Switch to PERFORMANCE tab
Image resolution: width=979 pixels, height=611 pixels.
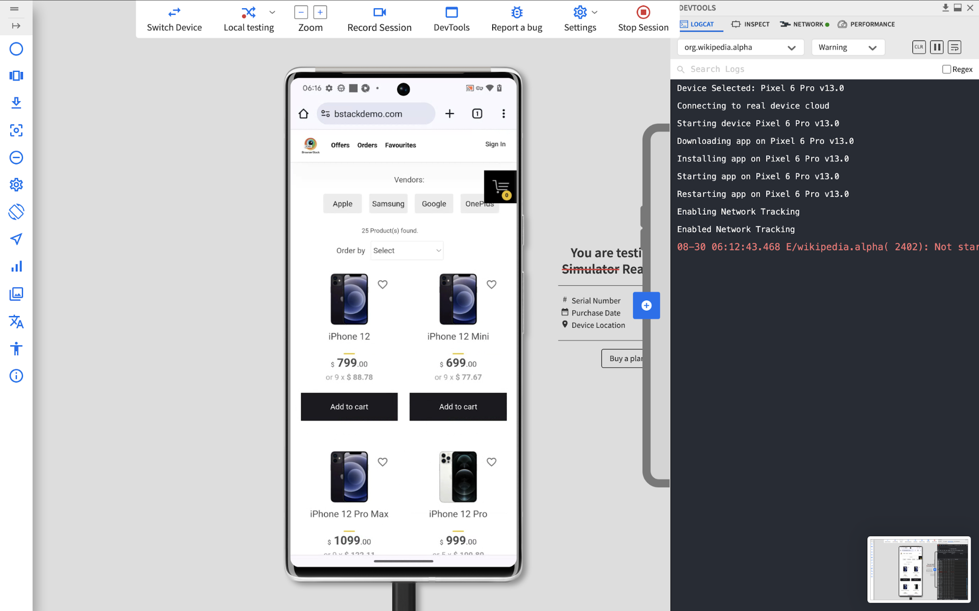tap(868, 24)
